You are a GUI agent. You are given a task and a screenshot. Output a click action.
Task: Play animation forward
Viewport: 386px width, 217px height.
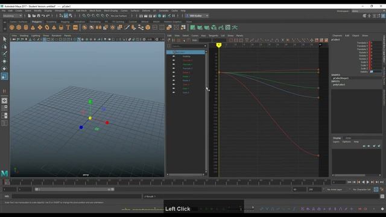(x=368, y=182)
